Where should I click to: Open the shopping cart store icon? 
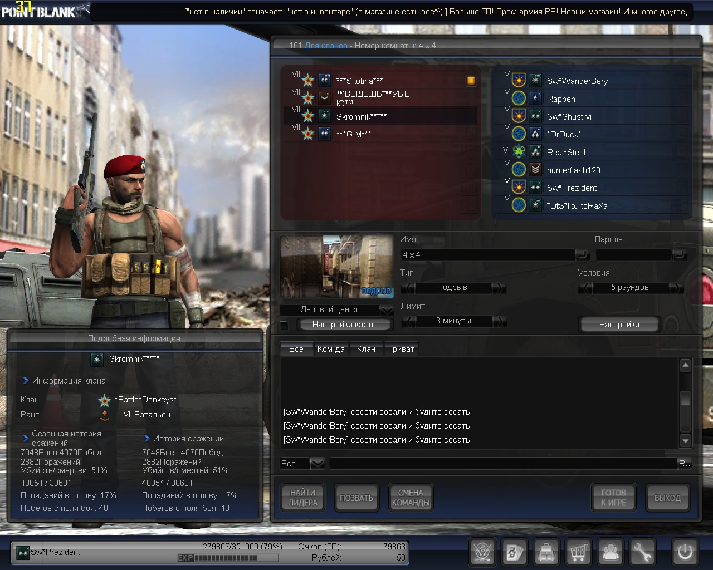coord(579,552)
